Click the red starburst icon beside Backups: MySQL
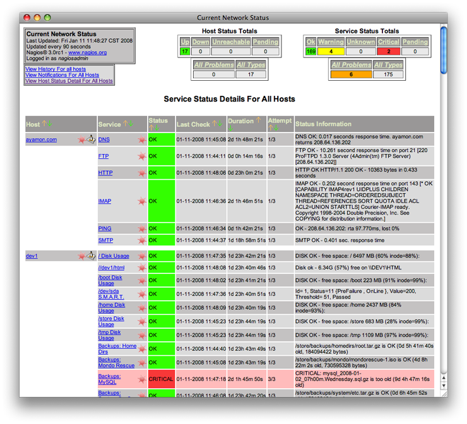 click(141, 379)
